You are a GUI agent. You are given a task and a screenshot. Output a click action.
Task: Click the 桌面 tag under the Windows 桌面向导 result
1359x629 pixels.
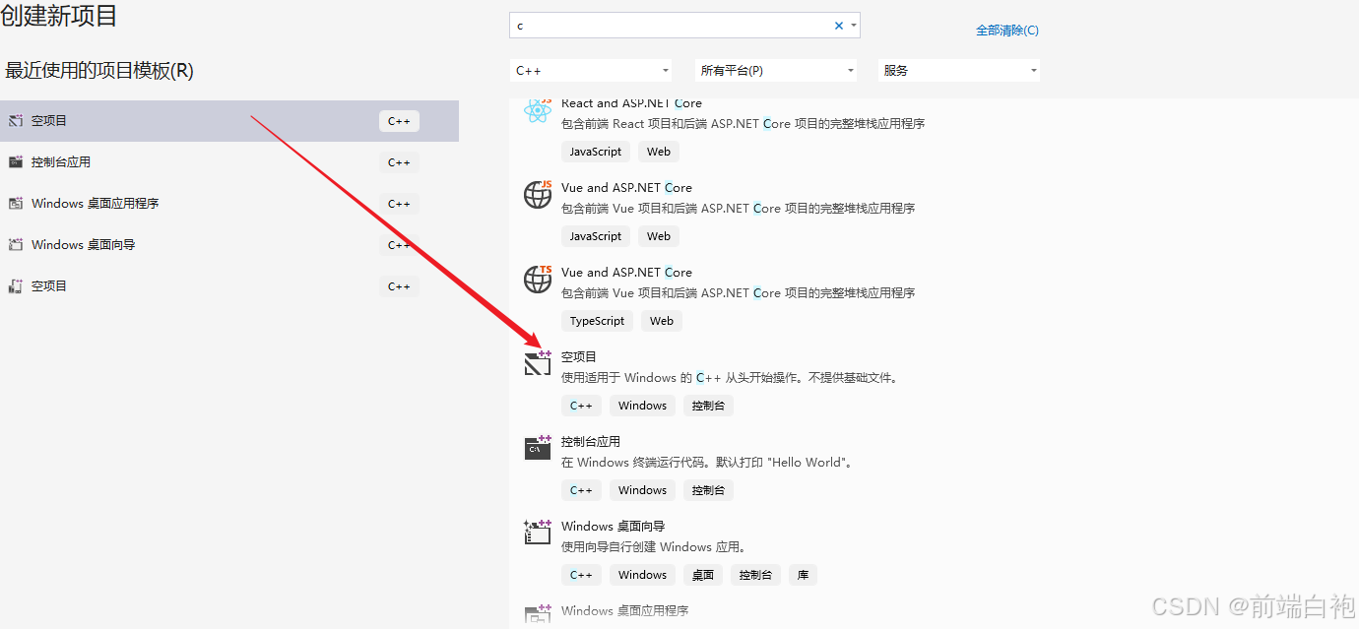click(703, 575)
